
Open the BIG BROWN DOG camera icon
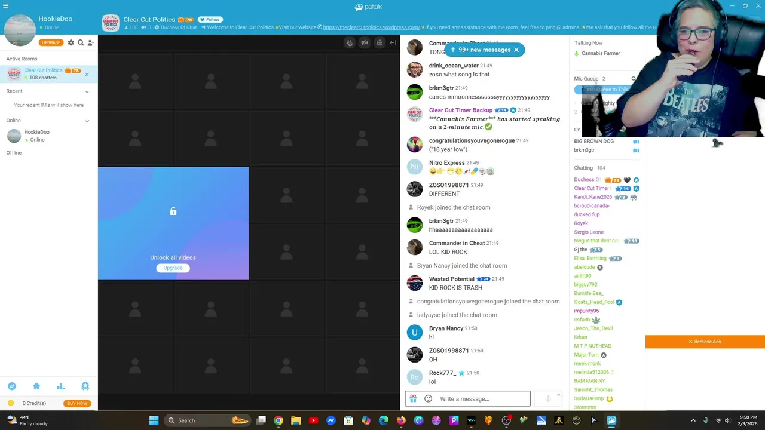pos(636,142)
